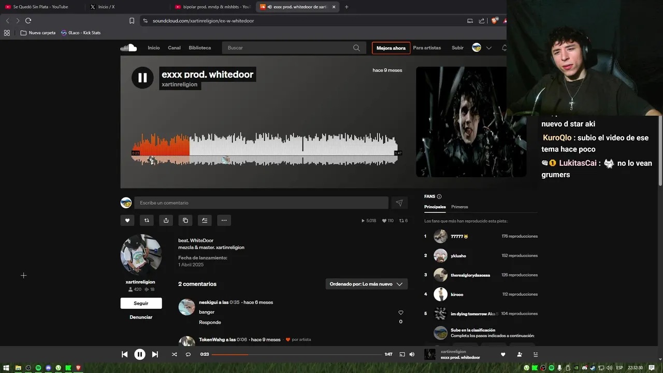Switch to 'Se Quedó Sin Plata - YouTube' tab
Image resolution: width=663 pixels, height=373 pixels.
coord(41,7)
